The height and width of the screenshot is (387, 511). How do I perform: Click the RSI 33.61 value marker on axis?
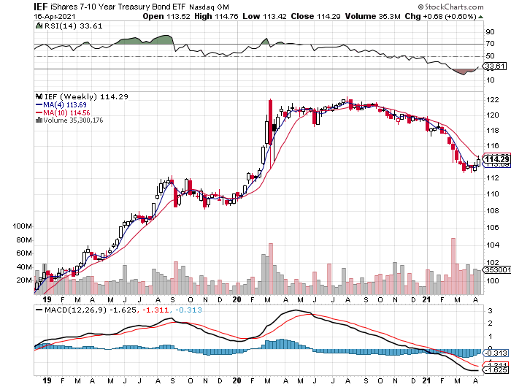click(495, 66)
